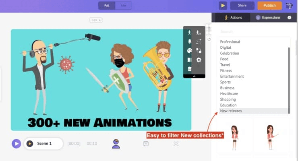Click the add-action character icon with plus
Viewport: 298px width, 161px height.
(x=199, y=33)
